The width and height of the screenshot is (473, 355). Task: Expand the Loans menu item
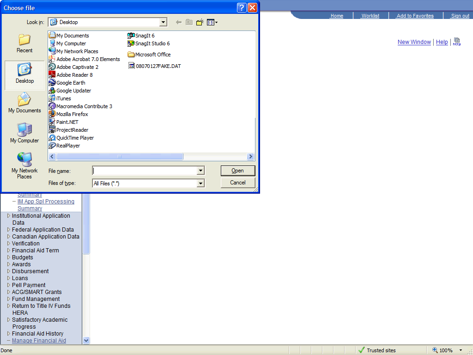[x=18, y=278]
